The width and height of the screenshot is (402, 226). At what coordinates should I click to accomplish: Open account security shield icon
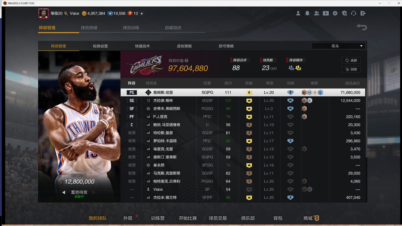point(344,13)
